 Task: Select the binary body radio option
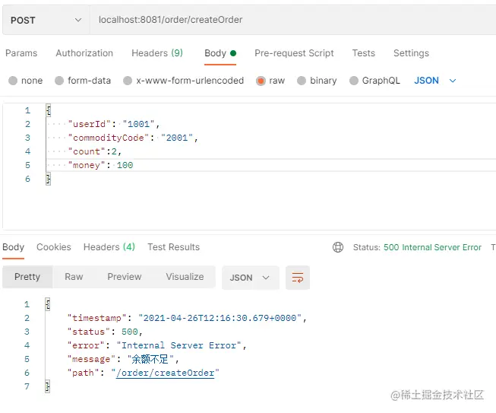click(x=302, y=81)
